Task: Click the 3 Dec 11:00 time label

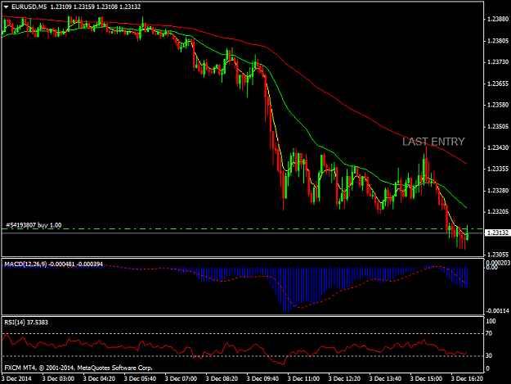Action: click(x=303, y=379)
